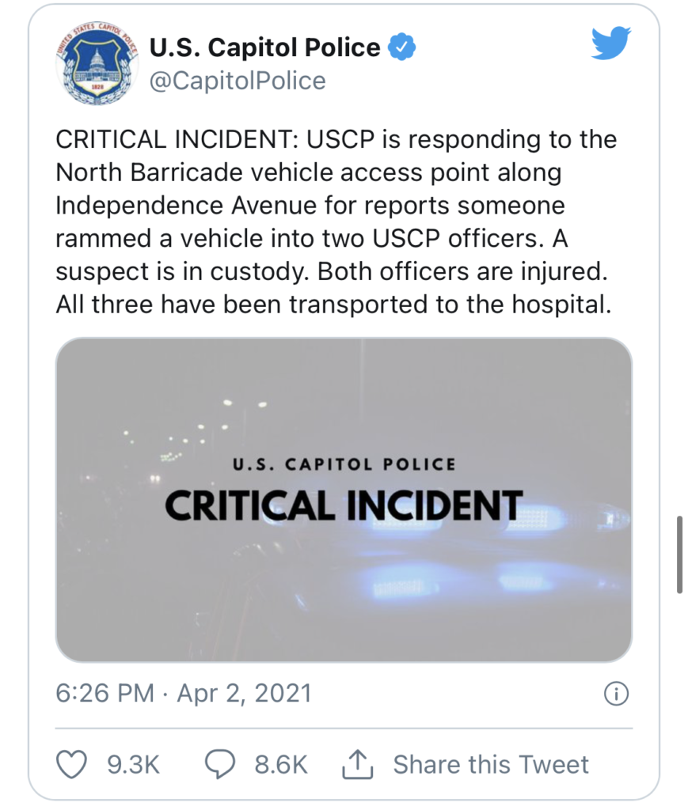Click the share upload arrow icon
This screenshot has height=810, width=688.
357,764
